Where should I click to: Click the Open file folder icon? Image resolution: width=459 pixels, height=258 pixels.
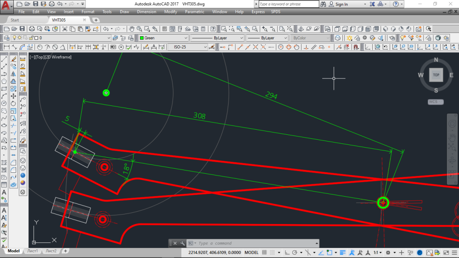(14, 29)
